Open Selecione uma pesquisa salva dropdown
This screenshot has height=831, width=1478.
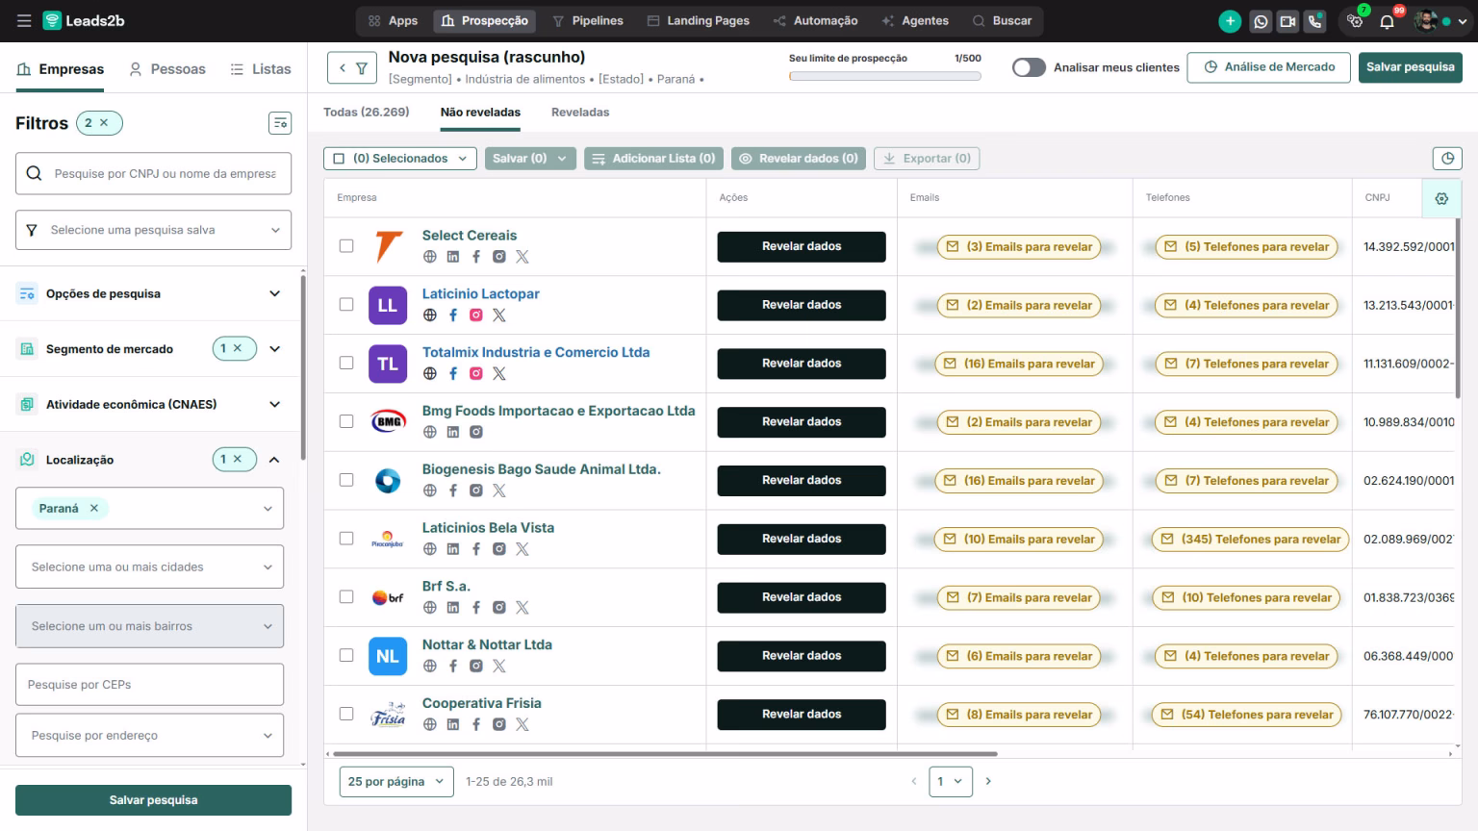pyautogui.click(x=153, y=230)
